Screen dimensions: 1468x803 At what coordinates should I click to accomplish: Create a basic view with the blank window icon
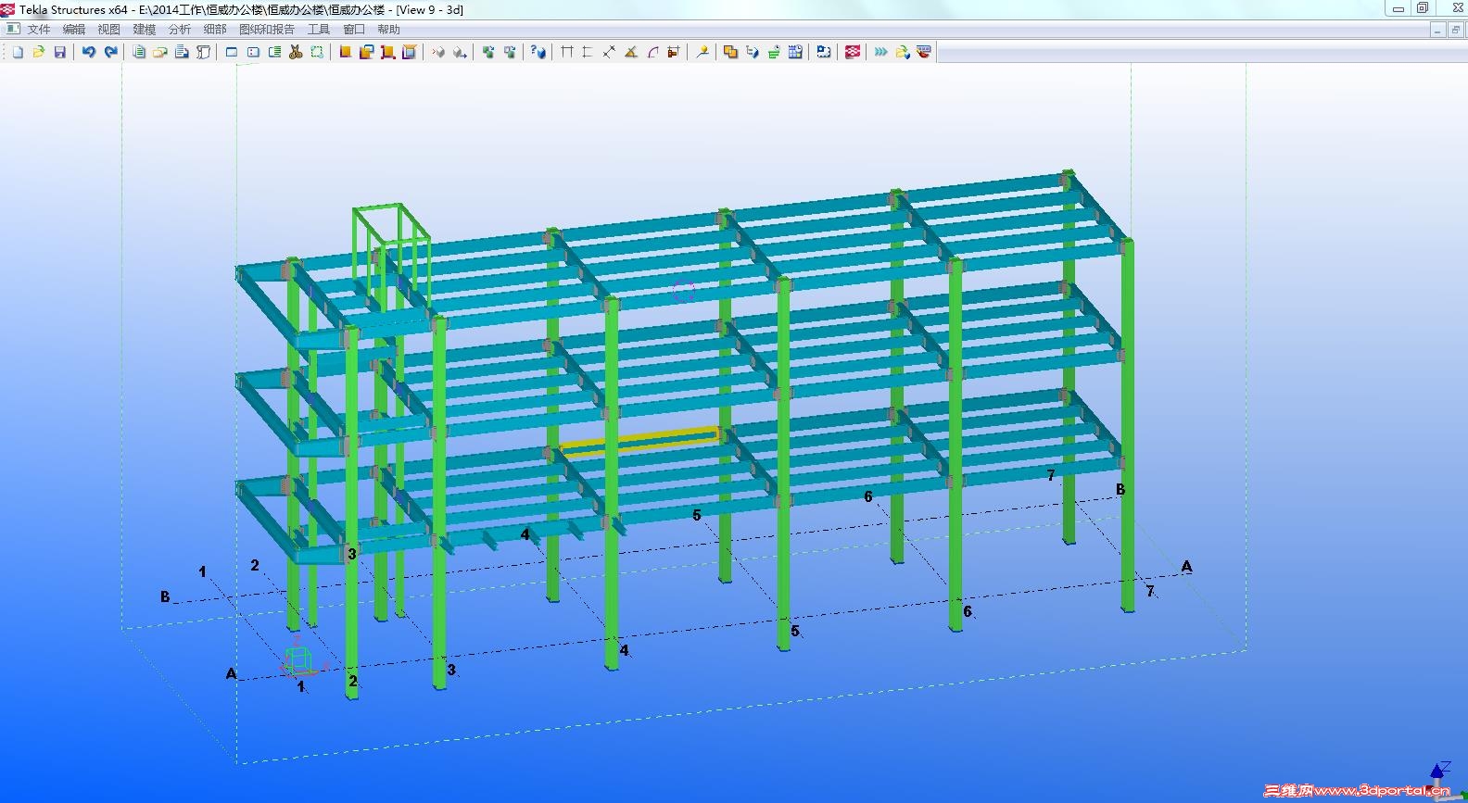pos(232,52)
